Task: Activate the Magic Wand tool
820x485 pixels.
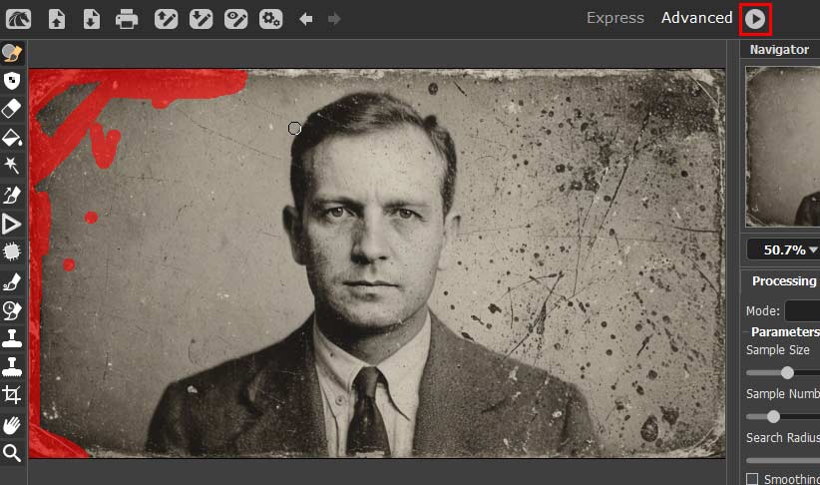Action: click(12, 166)
